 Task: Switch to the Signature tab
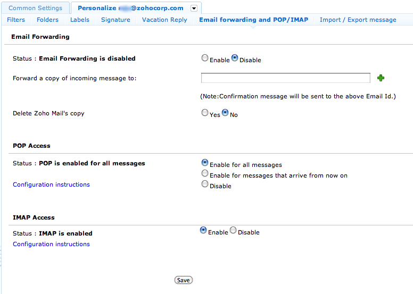pos(115,20)
